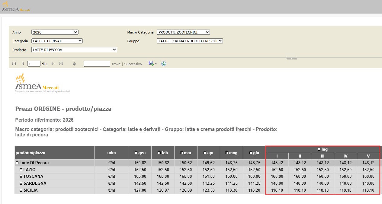The height and width of the screenshot is (204, 382).
Task: Expand the giu month column
Action: 251,153
